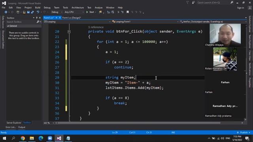Save Form1.cs with the floppy disk icon
This screenshot has height=142, width=253.
click(28, 12)
